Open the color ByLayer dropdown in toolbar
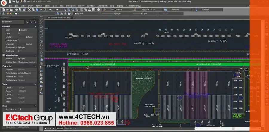The width and height of the screenshot is (269, 132). 86,14
